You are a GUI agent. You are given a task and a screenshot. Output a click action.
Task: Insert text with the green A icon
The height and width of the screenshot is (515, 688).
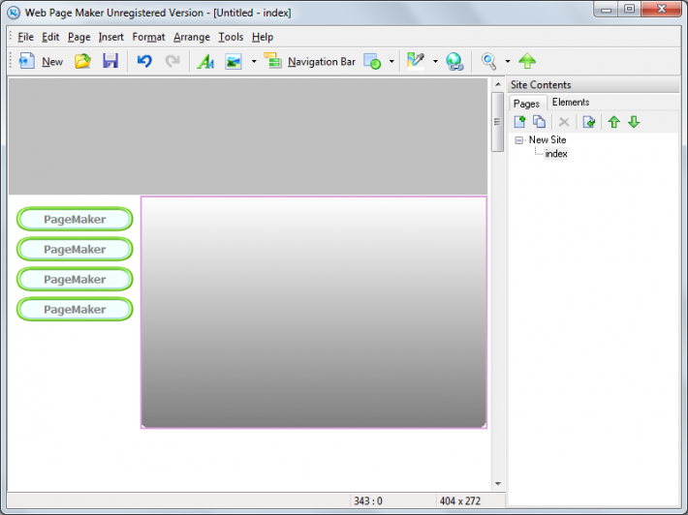(x=205, y=61)
